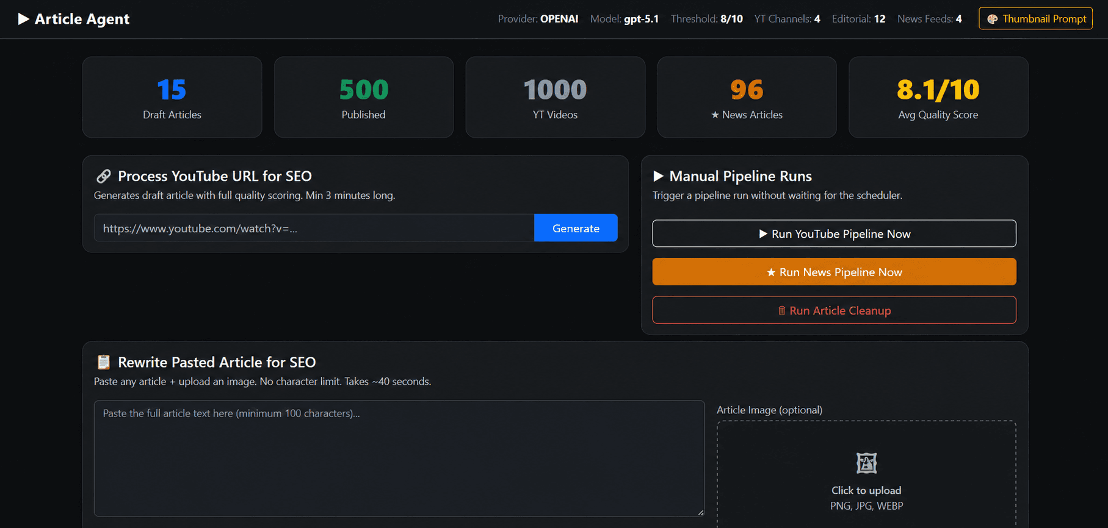Click the star icon in Run News Pipeline Now
Screen dimensions: 1108x528
pos(771,273)
